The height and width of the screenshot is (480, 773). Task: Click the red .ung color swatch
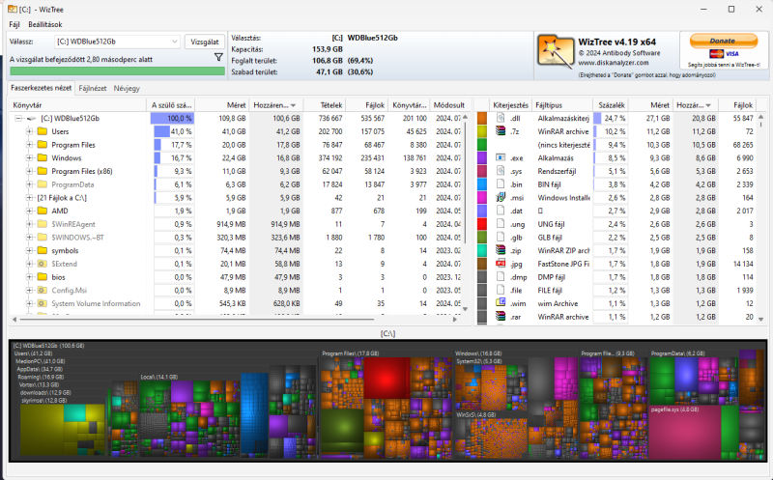click(481, 224)
